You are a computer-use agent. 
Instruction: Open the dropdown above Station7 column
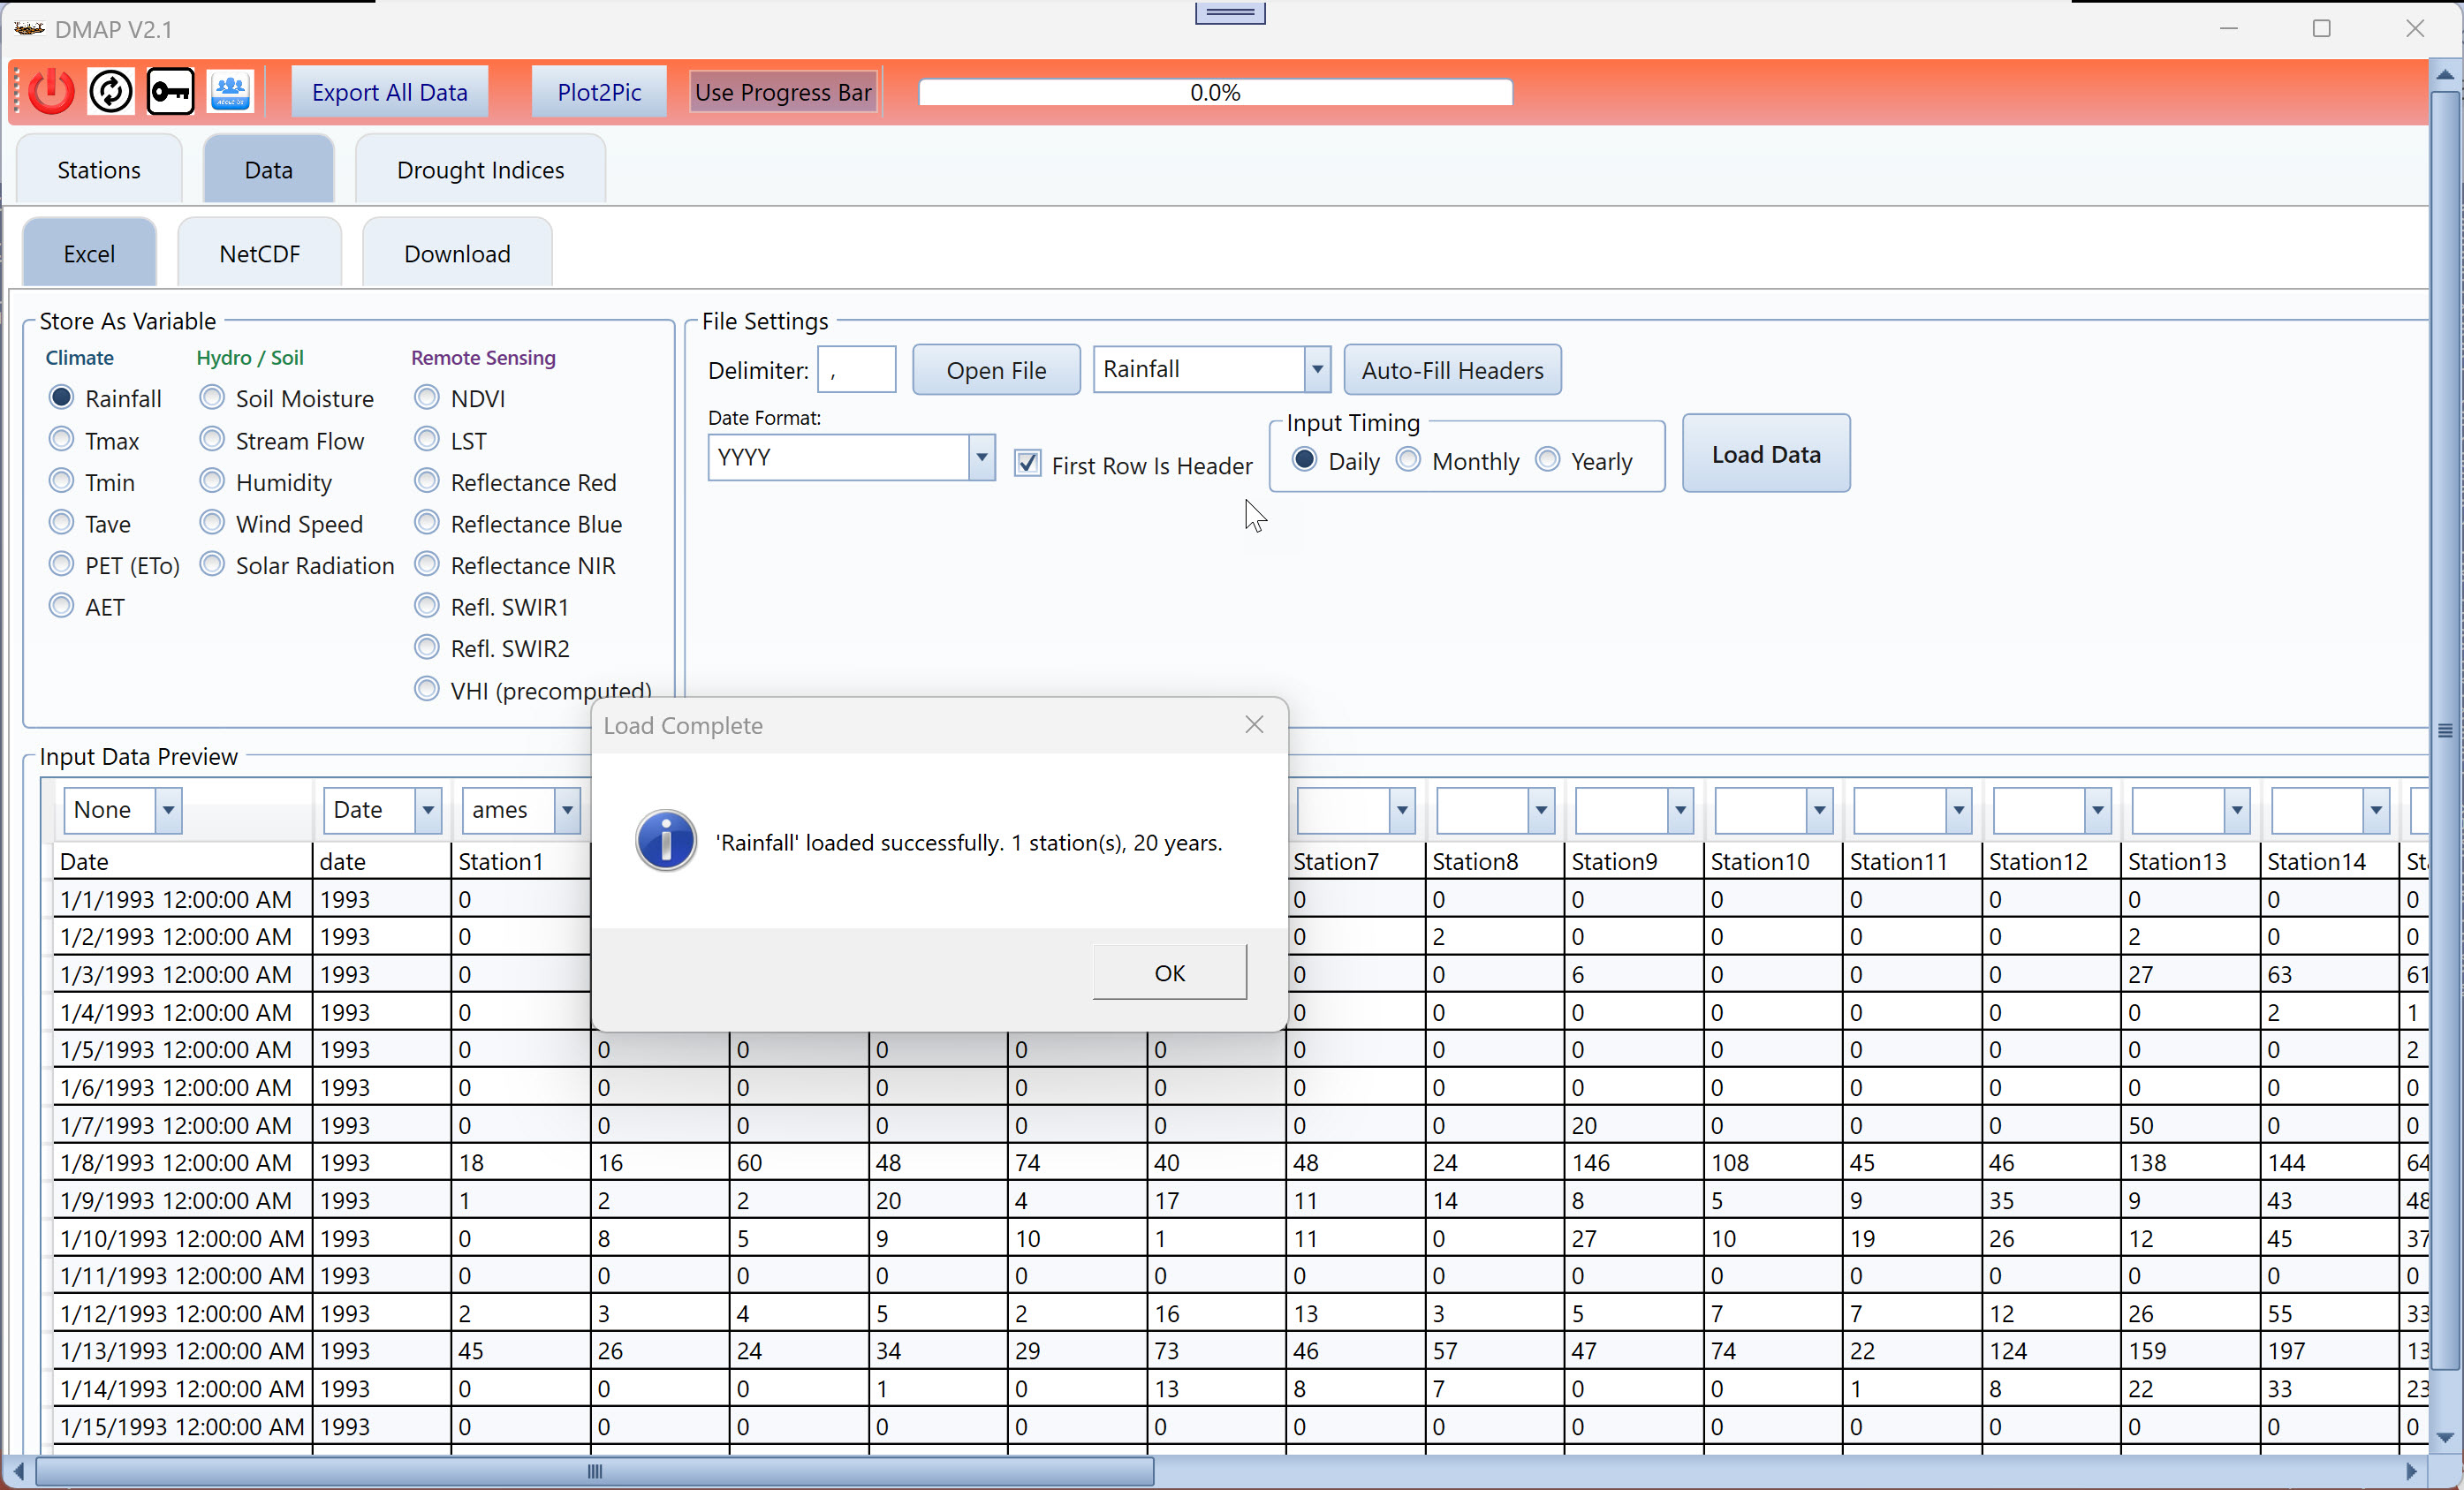[1402, 810]
